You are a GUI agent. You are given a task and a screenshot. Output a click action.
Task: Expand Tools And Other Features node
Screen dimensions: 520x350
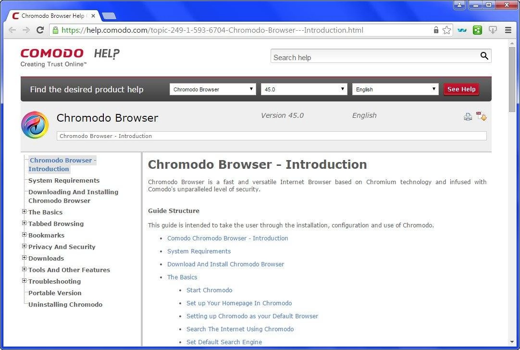[24, 269]
